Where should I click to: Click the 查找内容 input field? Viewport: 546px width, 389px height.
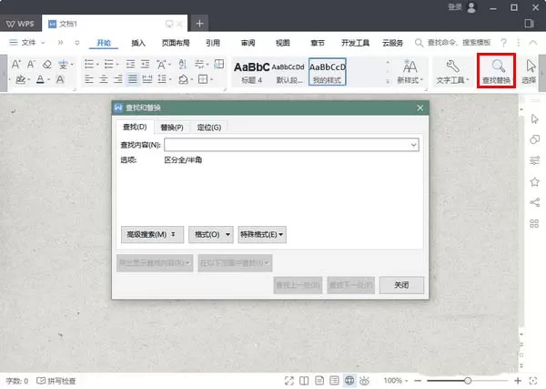[291, 145]
